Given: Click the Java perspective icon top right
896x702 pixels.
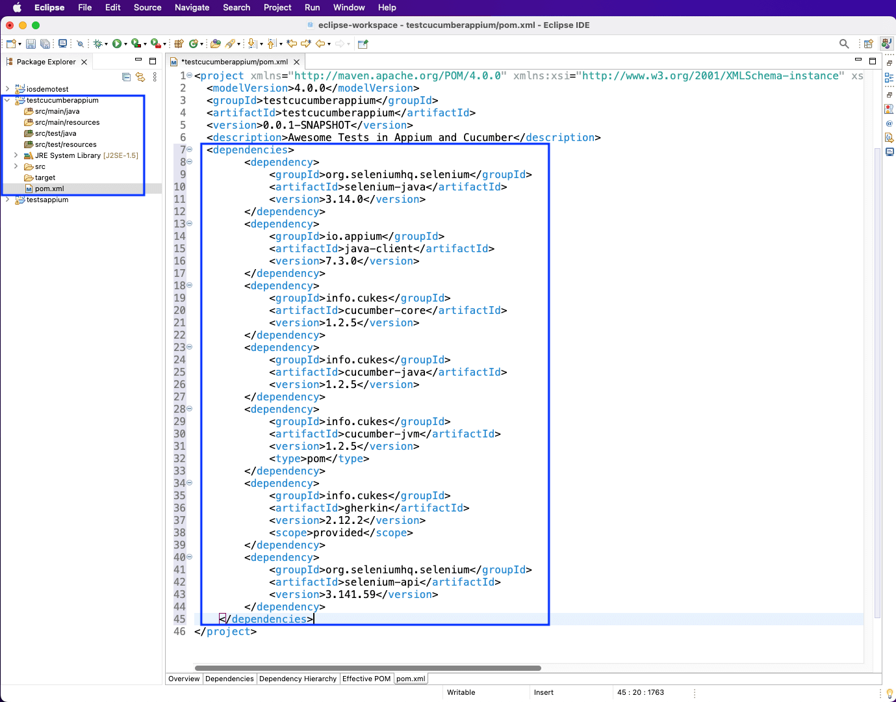Looking at the screenshot, I should pos(886,44).
